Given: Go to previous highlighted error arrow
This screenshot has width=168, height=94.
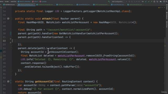Looking at the screenshot, I should pyautogui.click(x=162, y=8).
